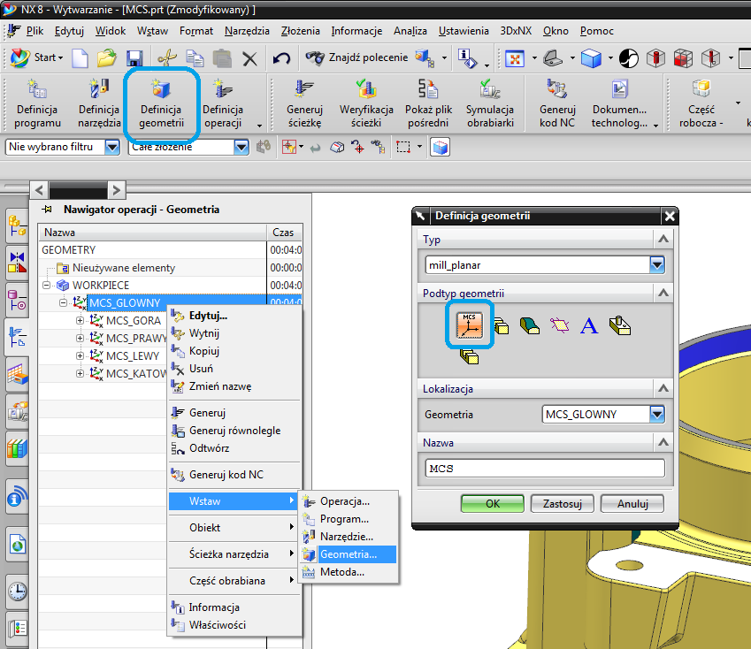Open the Całe złożenie scope dropdown
751x649 pixels.
[x=241, y=147]
